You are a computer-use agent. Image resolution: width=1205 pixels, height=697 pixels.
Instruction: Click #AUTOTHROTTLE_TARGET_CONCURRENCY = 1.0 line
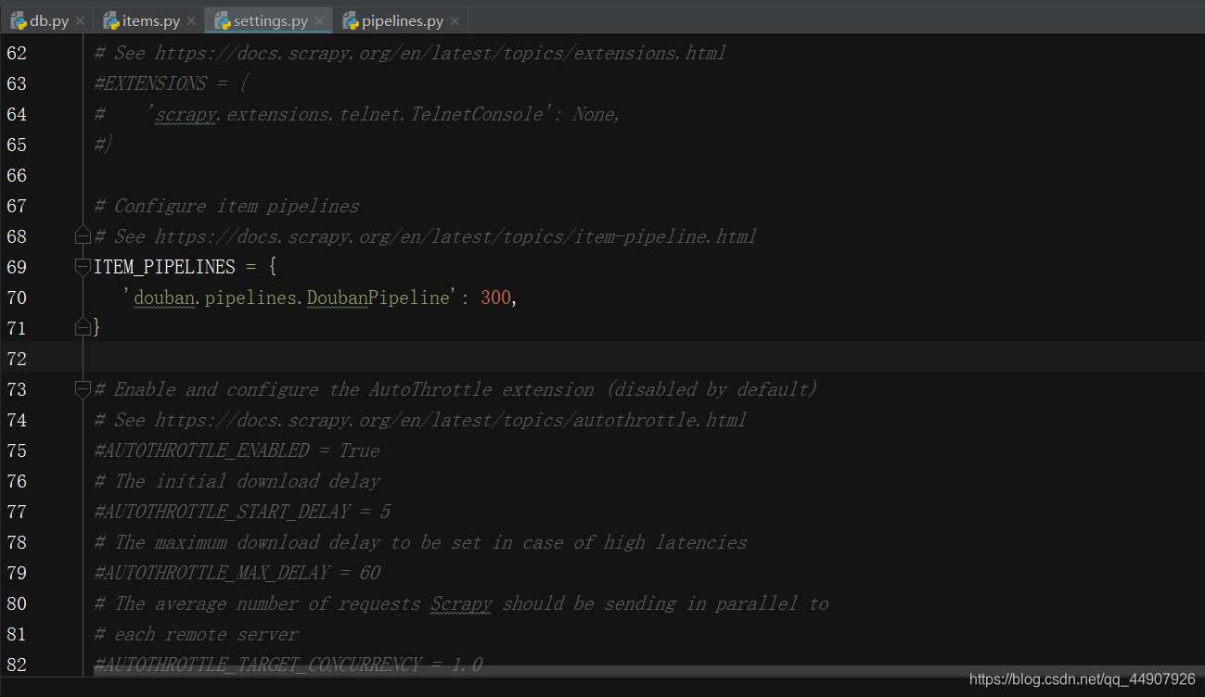288,665
